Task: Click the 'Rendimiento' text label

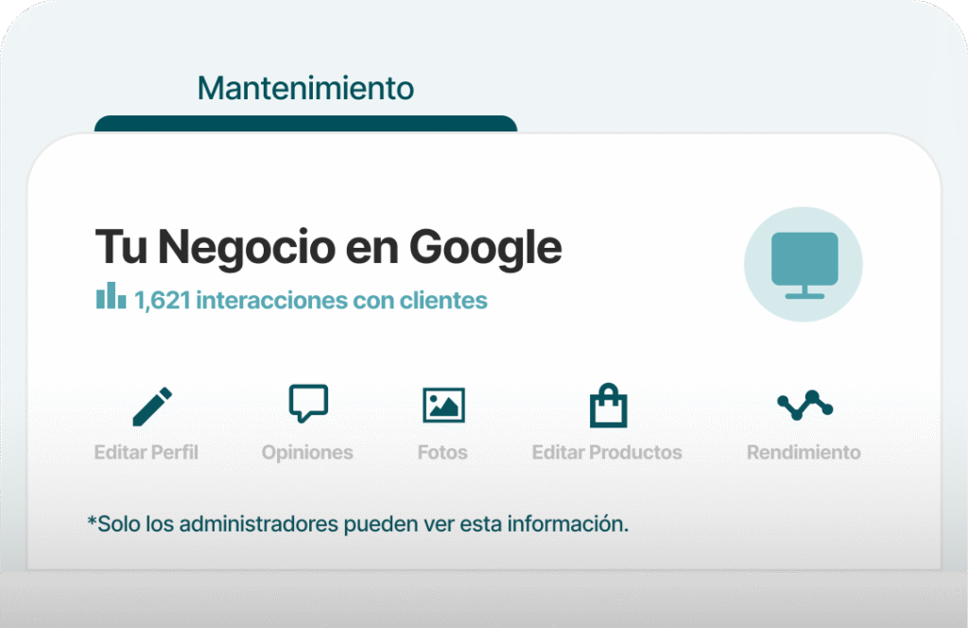Action: coord(804,452)
